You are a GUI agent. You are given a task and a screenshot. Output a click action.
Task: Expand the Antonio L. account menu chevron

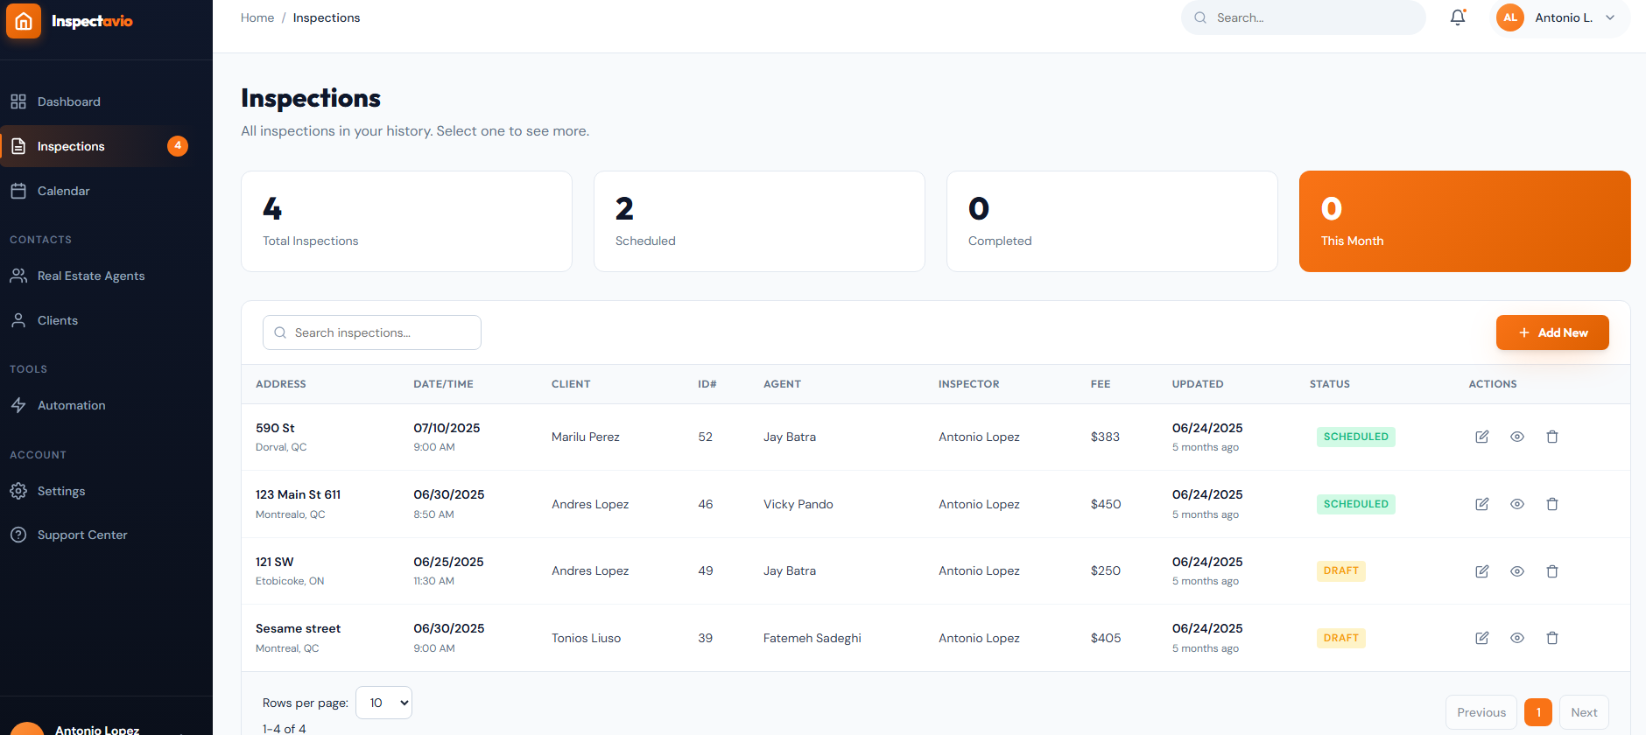click(1610, 17)
